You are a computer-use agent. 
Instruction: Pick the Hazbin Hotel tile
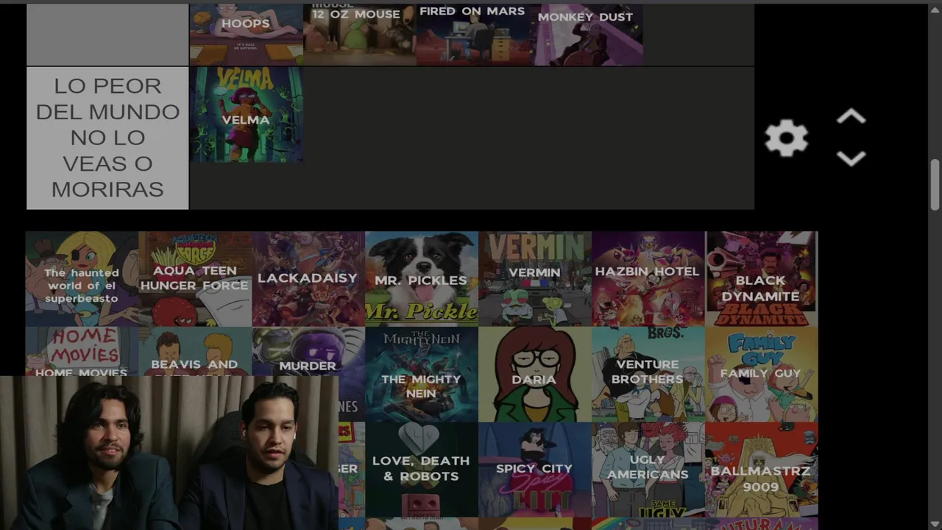coord(648,279)
